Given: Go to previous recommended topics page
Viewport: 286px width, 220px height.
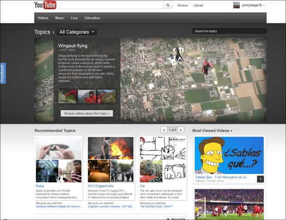Looking at the screenshot, I should pos(164,130).
